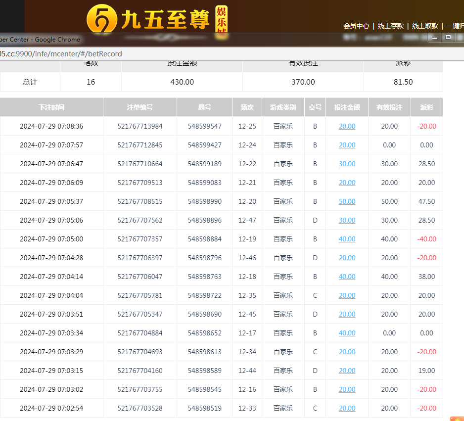Click 50.00 bet amount for round 12-20

(x=347, y=201)
